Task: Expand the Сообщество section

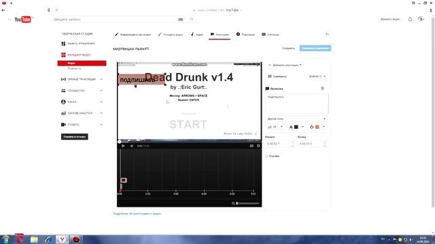Action: [x=101, y=90]
